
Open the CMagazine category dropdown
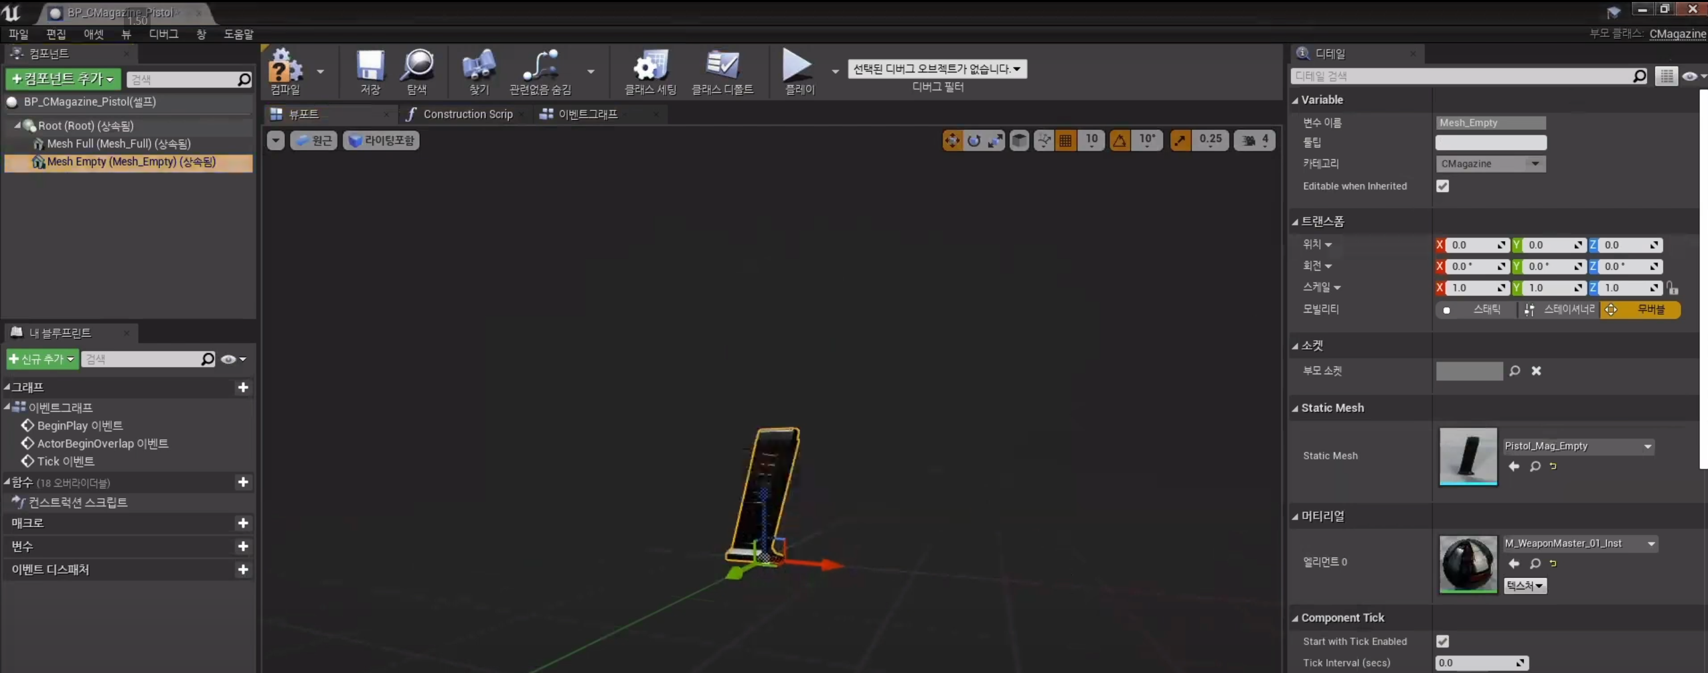point(1491,163)
